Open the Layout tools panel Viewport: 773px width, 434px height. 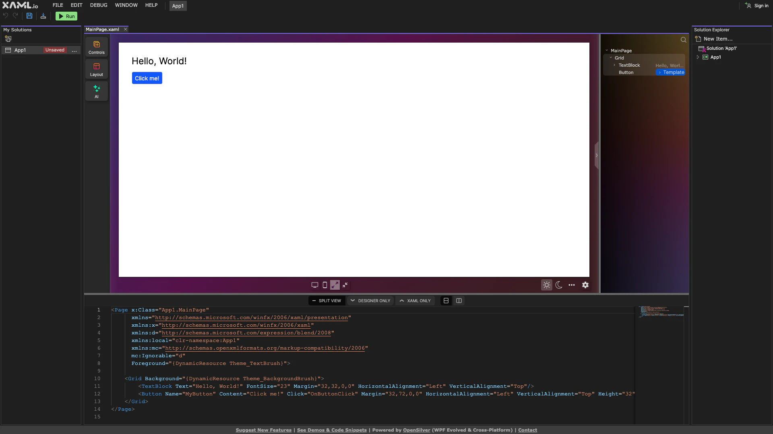96,69
